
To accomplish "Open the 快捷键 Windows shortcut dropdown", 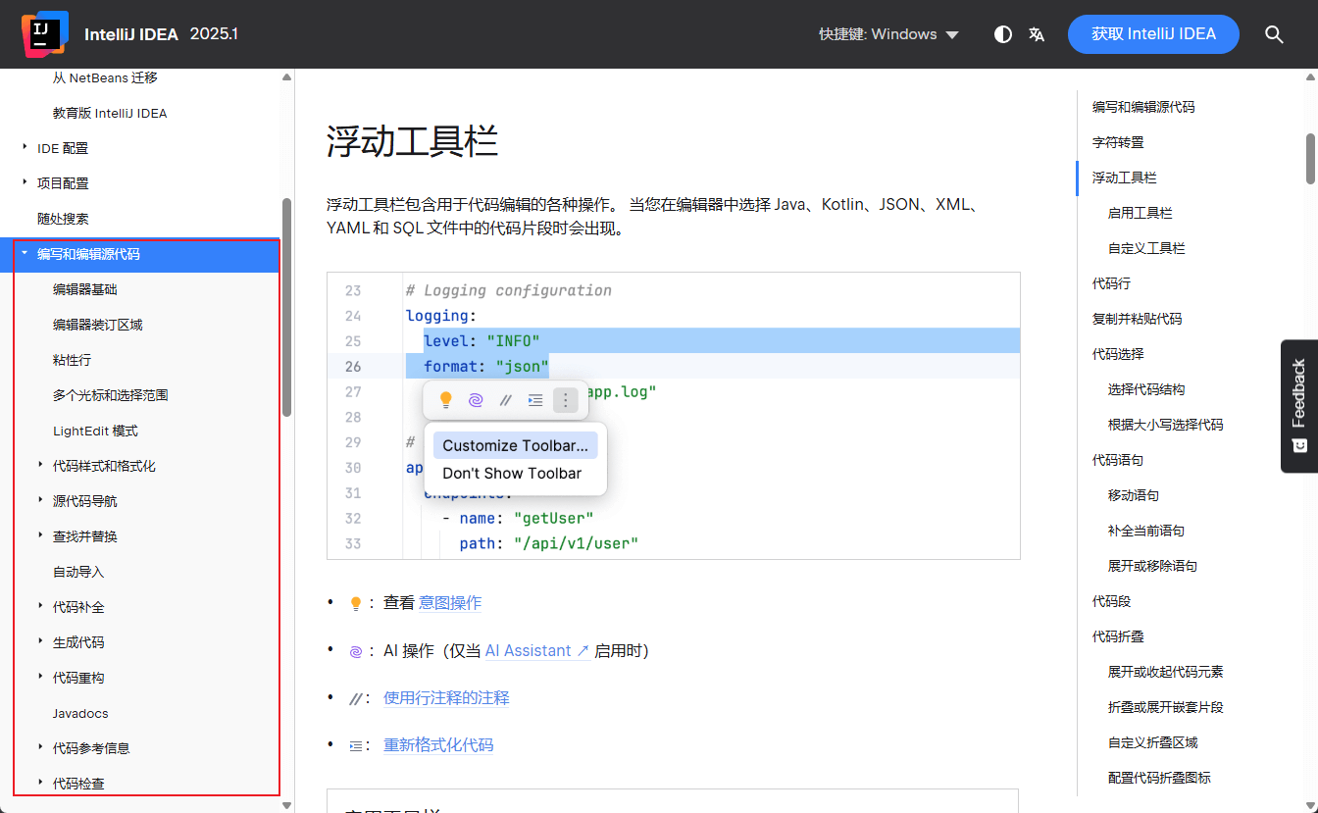I will tap(888, 34).
